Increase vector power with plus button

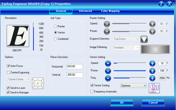point(152,71)
